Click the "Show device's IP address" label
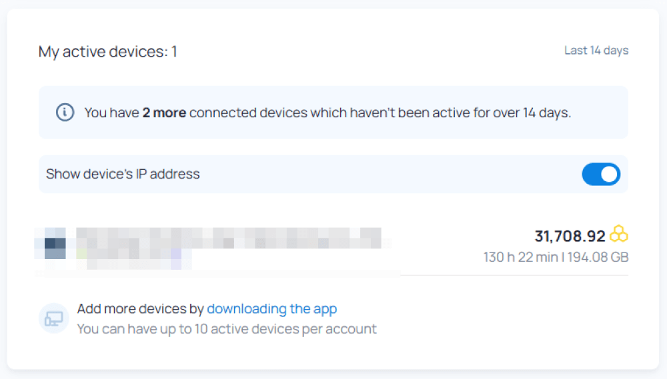 coord(123,175)
